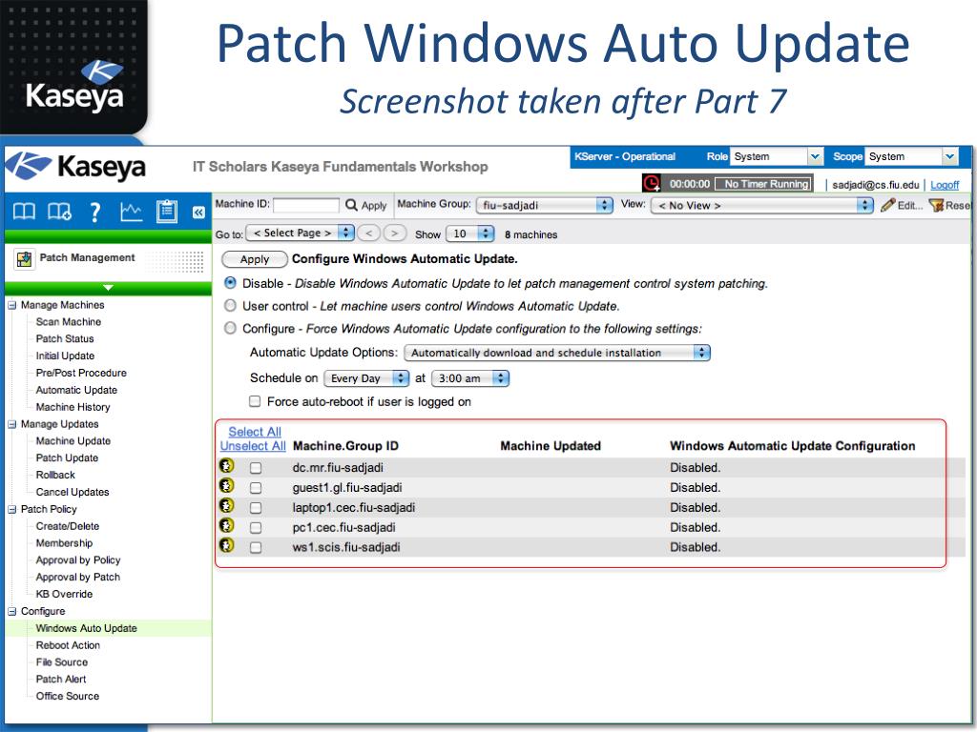Click the Machine ID input field
The height and width of the screenshot is (732, 977).
[306, 205]
